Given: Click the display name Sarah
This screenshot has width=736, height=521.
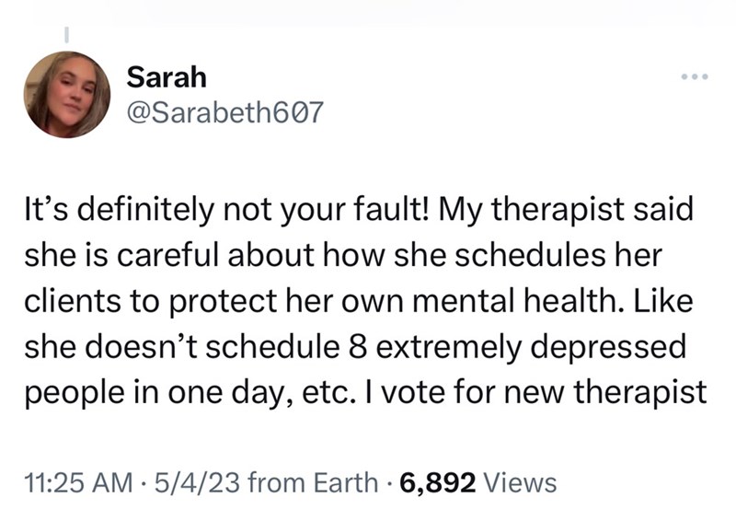Looking at the screenshot, I should [167, 77].
